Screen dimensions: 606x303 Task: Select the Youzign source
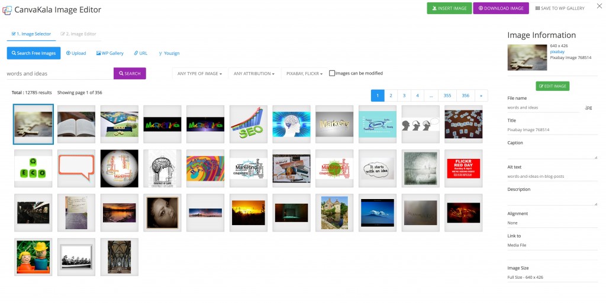(x=169, y=53)
